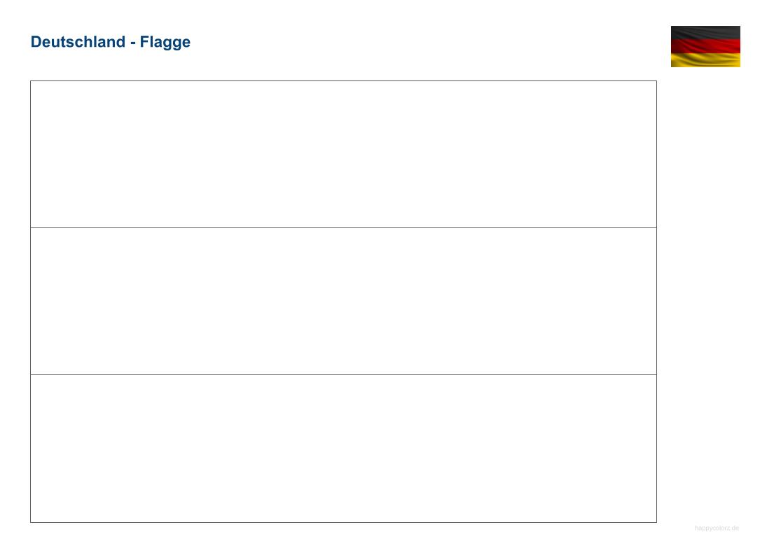Click the right border of the flag outline

[x=656, y=301]
